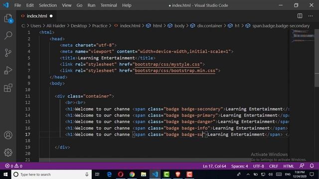Screen dimensions: 319x179
Task: Click Ln 17, Col 64 in status bar
Action: click(x=214, y=166)
